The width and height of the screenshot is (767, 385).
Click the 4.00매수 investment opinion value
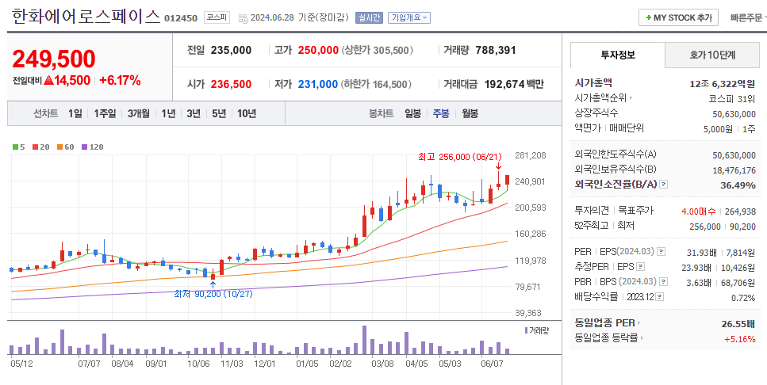point(698,211)
